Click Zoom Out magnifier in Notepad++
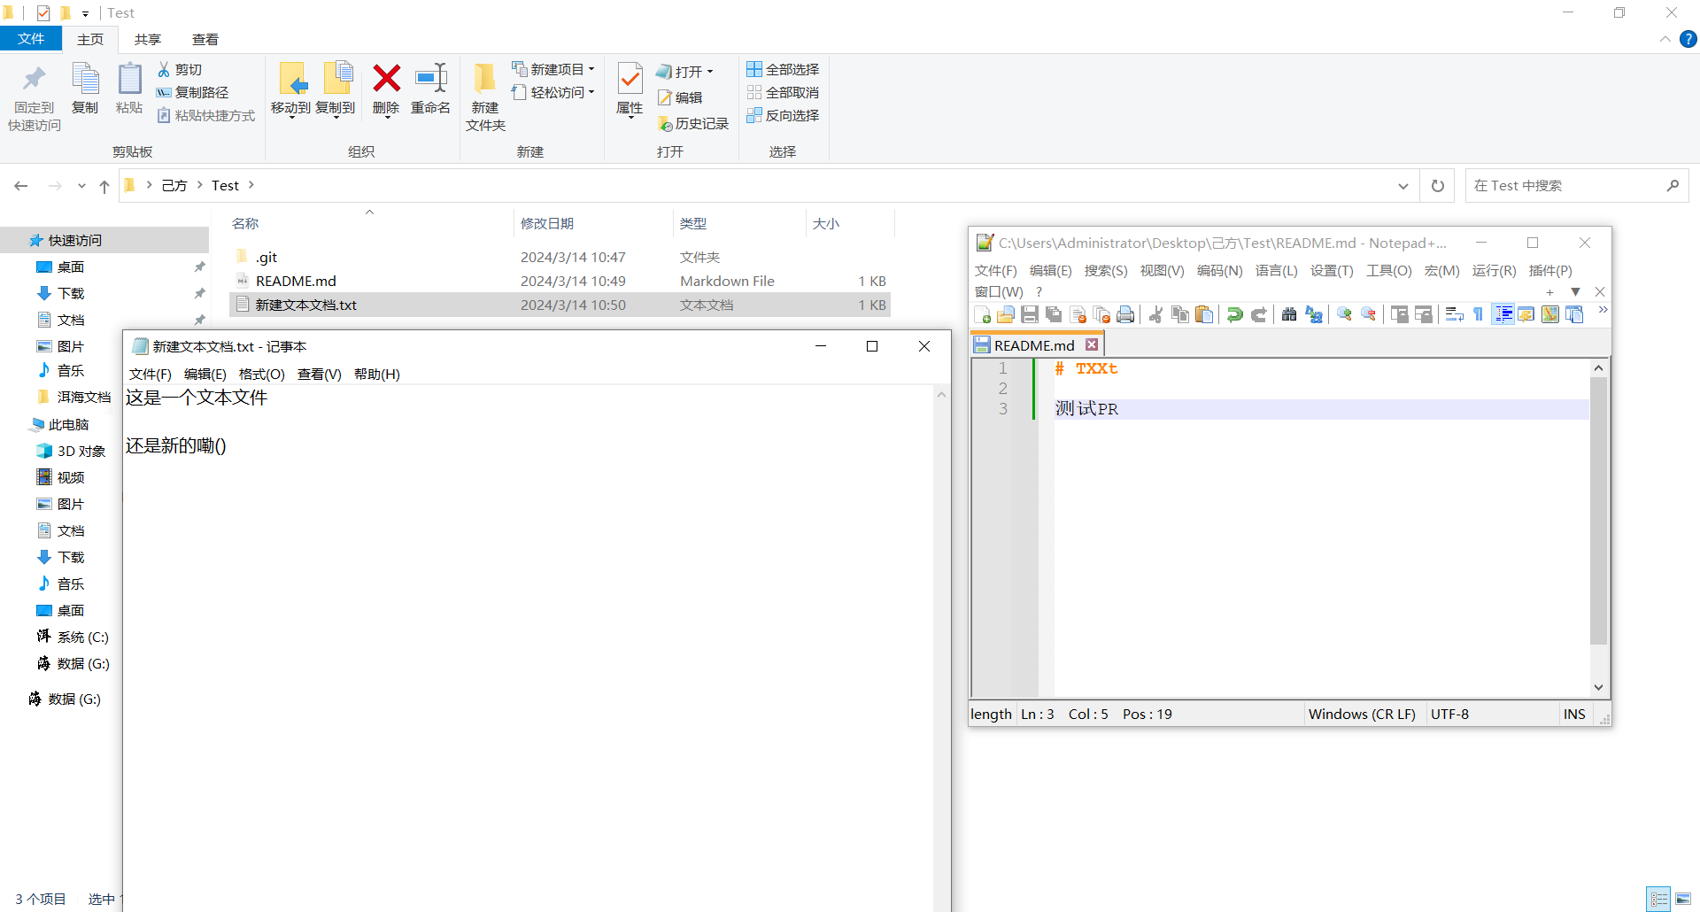1700x912 pixels. [x=1369, y=314]
